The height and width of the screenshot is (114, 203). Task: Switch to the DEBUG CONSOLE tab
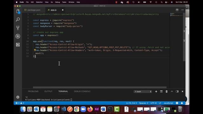click(82, 92)
